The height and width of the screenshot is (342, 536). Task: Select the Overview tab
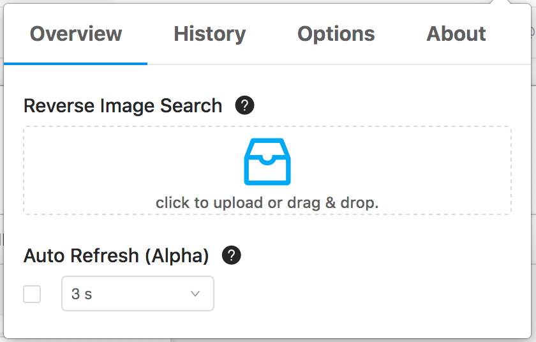(76, 34)
